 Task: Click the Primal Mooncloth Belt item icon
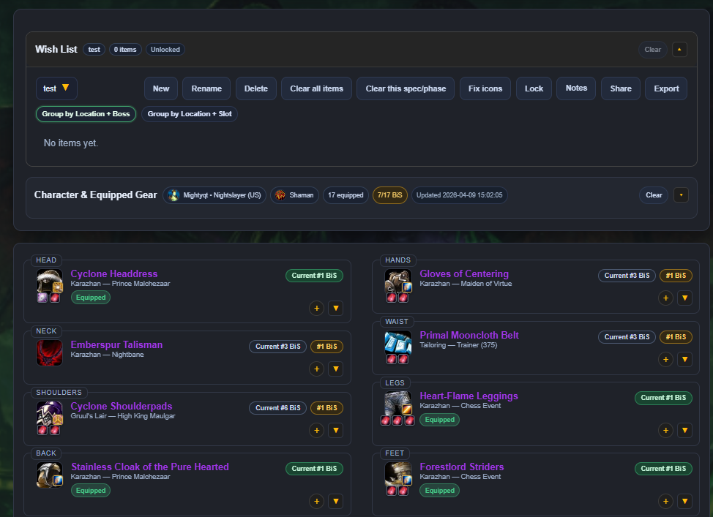tap(397, 344)
